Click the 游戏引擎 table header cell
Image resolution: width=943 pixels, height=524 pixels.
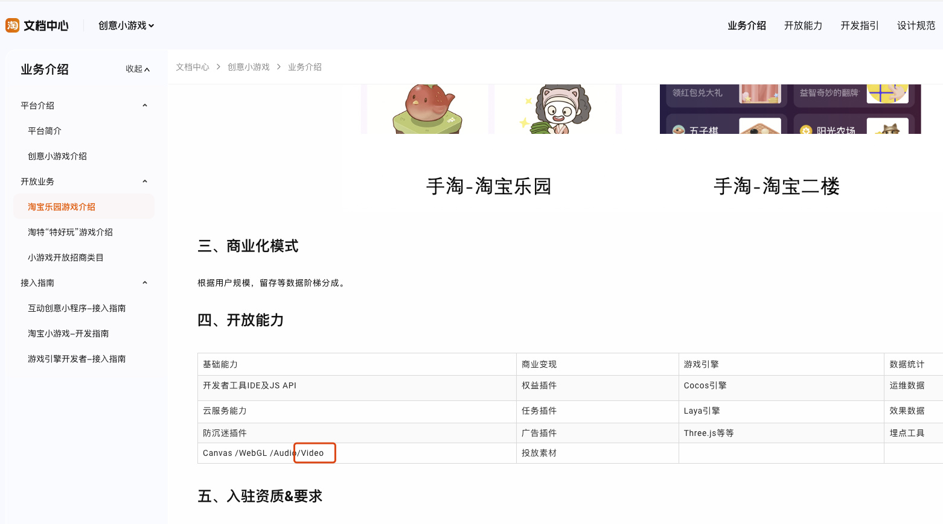tap(781, 364)
